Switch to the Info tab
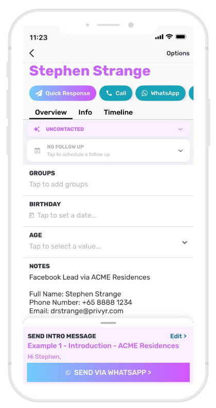Viewport: 216px width, 408px height. (85, 113)
